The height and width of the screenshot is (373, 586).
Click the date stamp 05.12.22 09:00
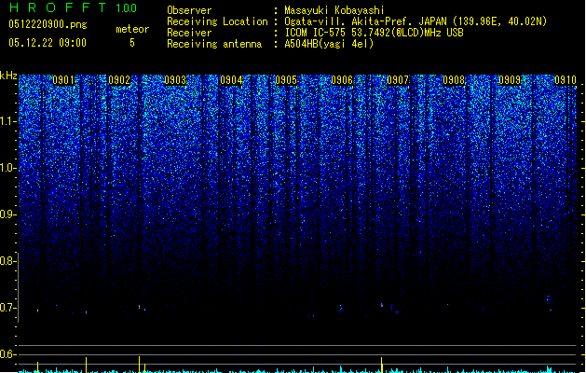[x=48, y=43]
